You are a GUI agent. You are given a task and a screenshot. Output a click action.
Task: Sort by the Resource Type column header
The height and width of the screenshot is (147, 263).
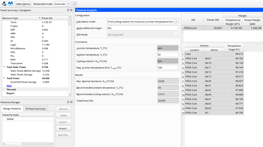coord(21,18)
